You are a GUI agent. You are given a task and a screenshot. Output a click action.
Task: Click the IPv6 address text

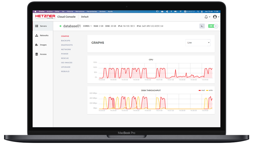150,26
